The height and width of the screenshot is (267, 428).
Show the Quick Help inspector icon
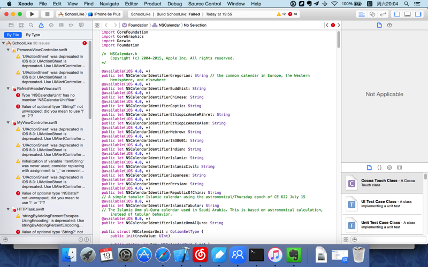[389, 25]
